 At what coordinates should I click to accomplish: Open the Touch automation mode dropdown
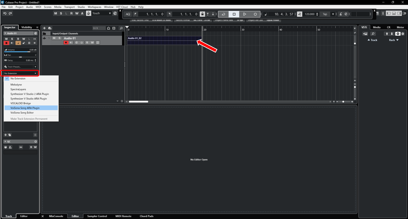pos(101,13)
